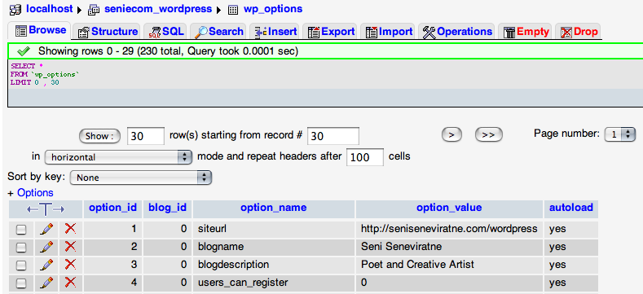Jump to last page with >> button

488,134
